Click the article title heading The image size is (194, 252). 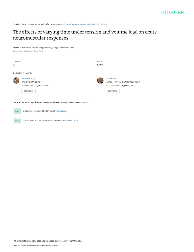click(x=85, y=35)
